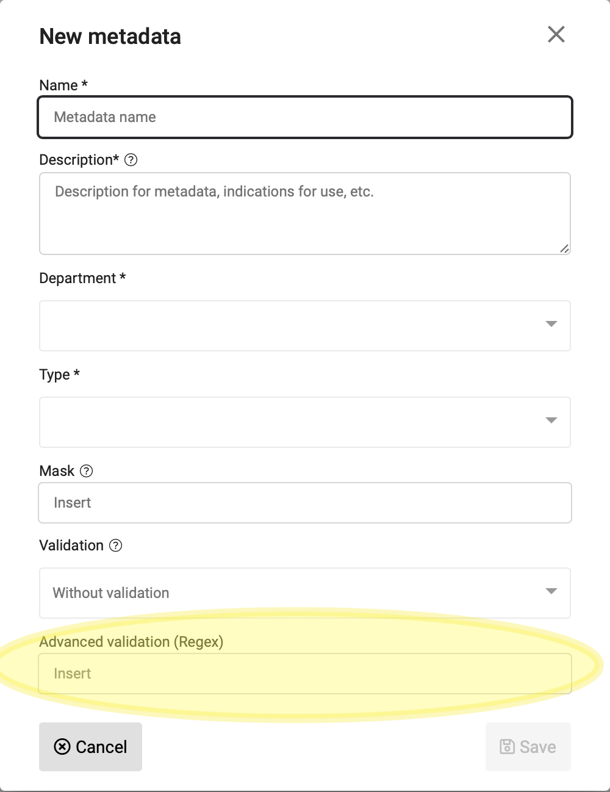Image resolution: width=610 pixels, height=792 pixels.
Task: Click the circled-x icon on Cancel
Action: (62, 746)
